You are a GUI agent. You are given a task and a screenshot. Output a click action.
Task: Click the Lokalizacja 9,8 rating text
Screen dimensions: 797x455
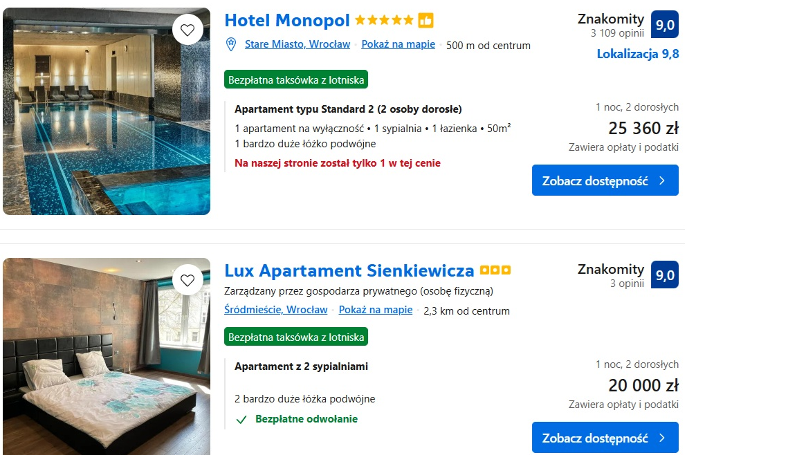tap(637, 54)
